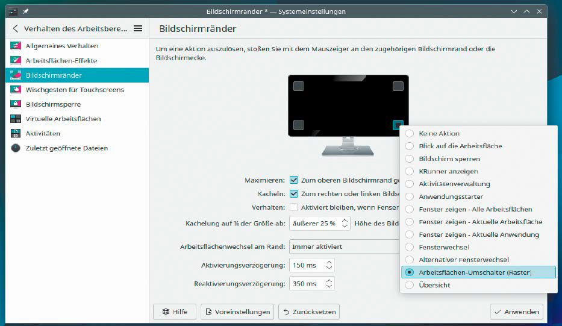The image size is (562, 326).
Task: Toggle Maximieren checkbox
Action: click(x=294, y=180)
